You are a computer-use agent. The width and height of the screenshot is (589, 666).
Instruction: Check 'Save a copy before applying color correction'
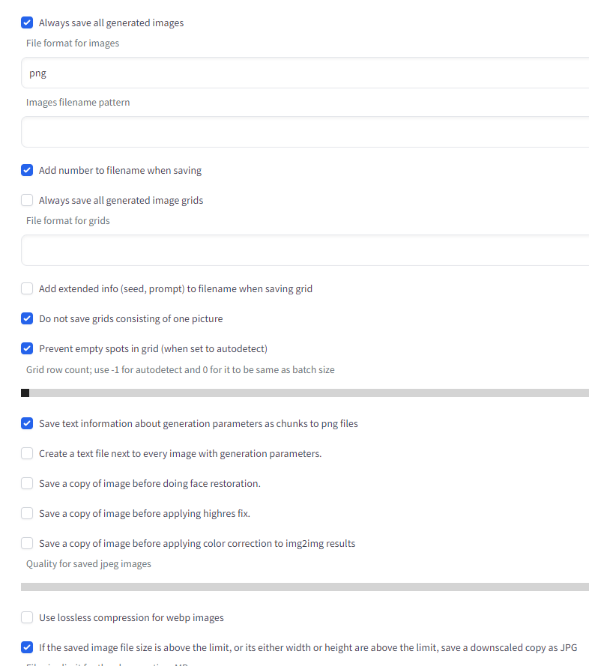[27, 543]
